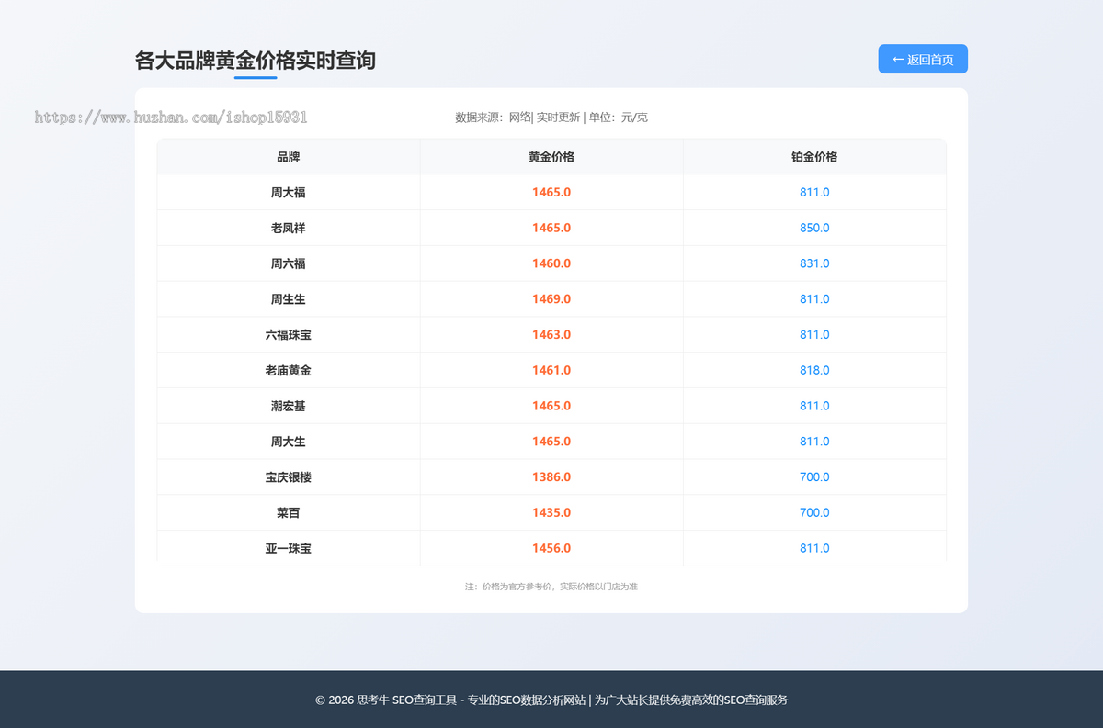The height and width of the screenshot is (728, 1103).
Task: Click 周大福 platinum price 811.0
Action: click(814, 193)
